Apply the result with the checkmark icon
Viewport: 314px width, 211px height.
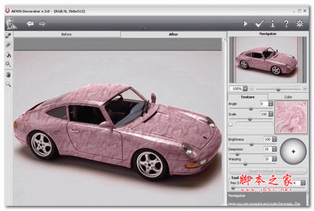click(259, 23)
